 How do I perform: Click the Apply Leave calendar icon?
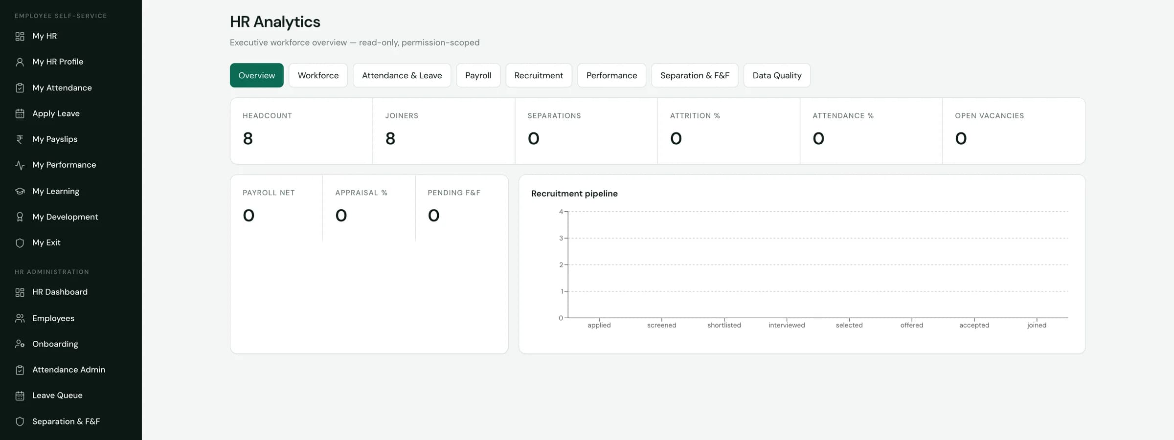coord(20,113)
